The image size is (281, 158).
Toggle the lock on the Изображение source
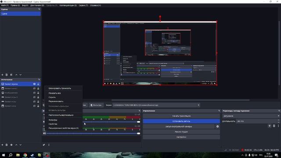[38, 93]
